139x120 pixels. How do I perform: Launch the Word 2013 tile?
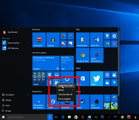click(x=97, y=40)
